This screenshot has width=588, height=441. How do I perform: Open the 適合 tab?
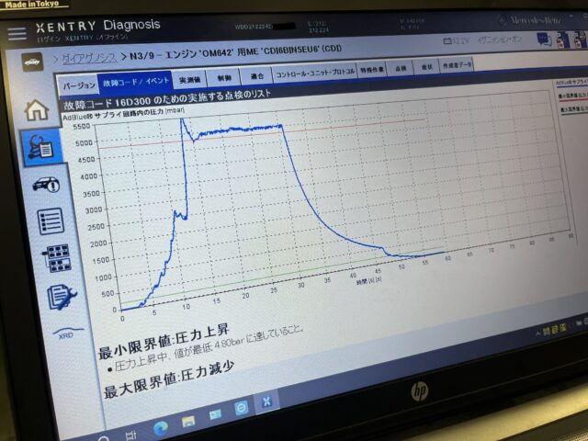[256, 76]
